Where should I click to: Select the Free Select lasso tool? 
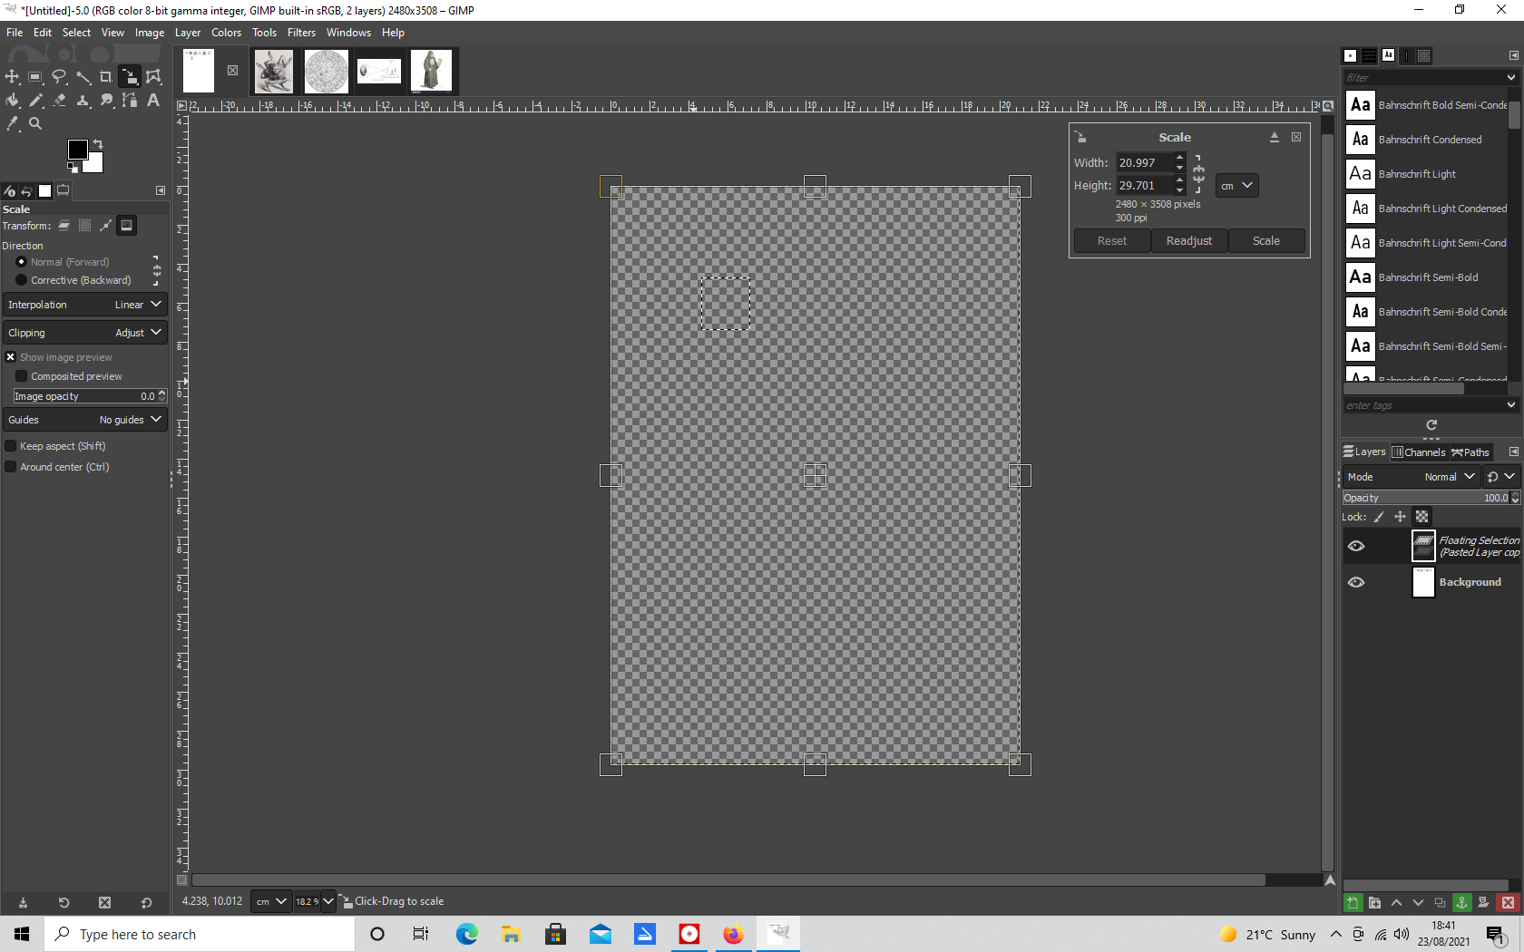pyautogui.click(x=59, y=77)
